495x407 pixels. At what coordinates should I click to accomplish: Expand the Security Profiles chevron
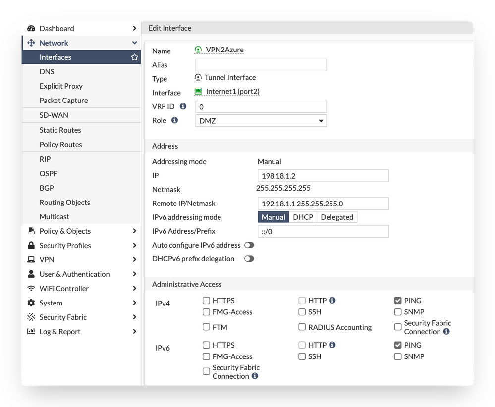[134, 245]
